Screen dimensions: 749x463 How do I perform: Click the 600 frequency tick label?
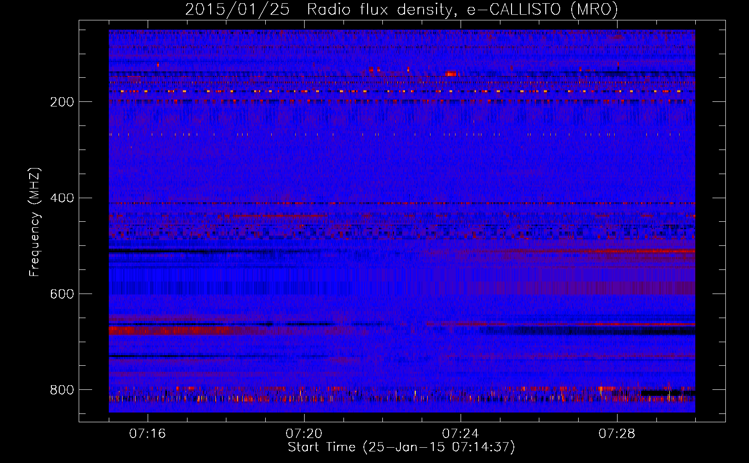click(x=62, y=294)
